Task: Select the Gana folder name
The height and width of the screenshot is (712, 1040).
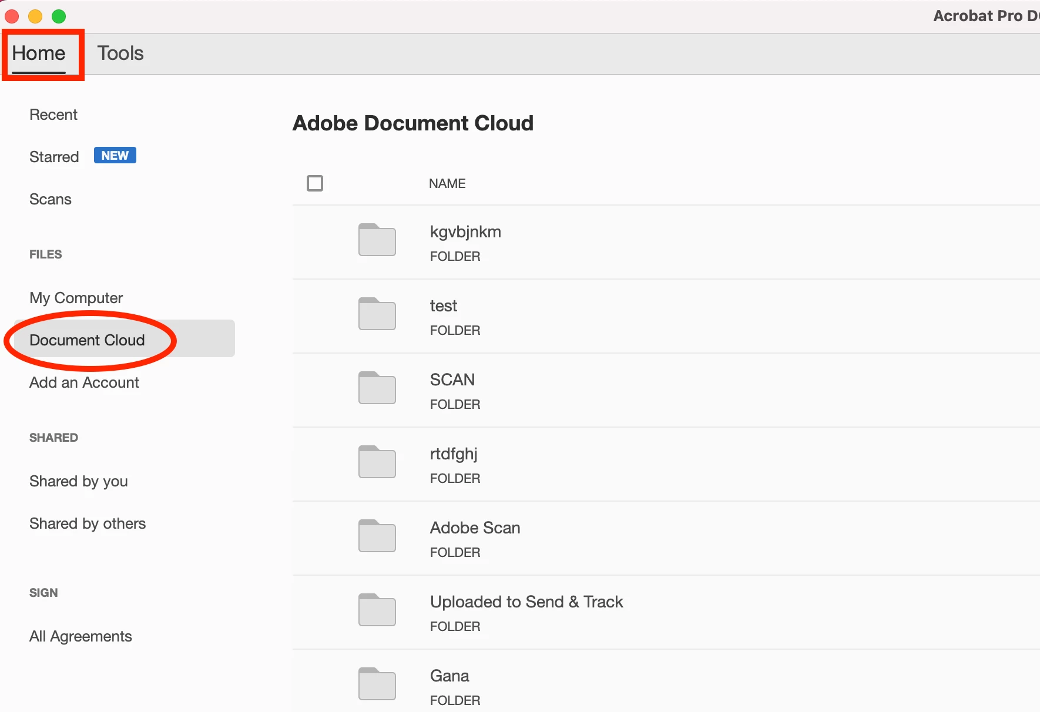Action: coord(449,676)
